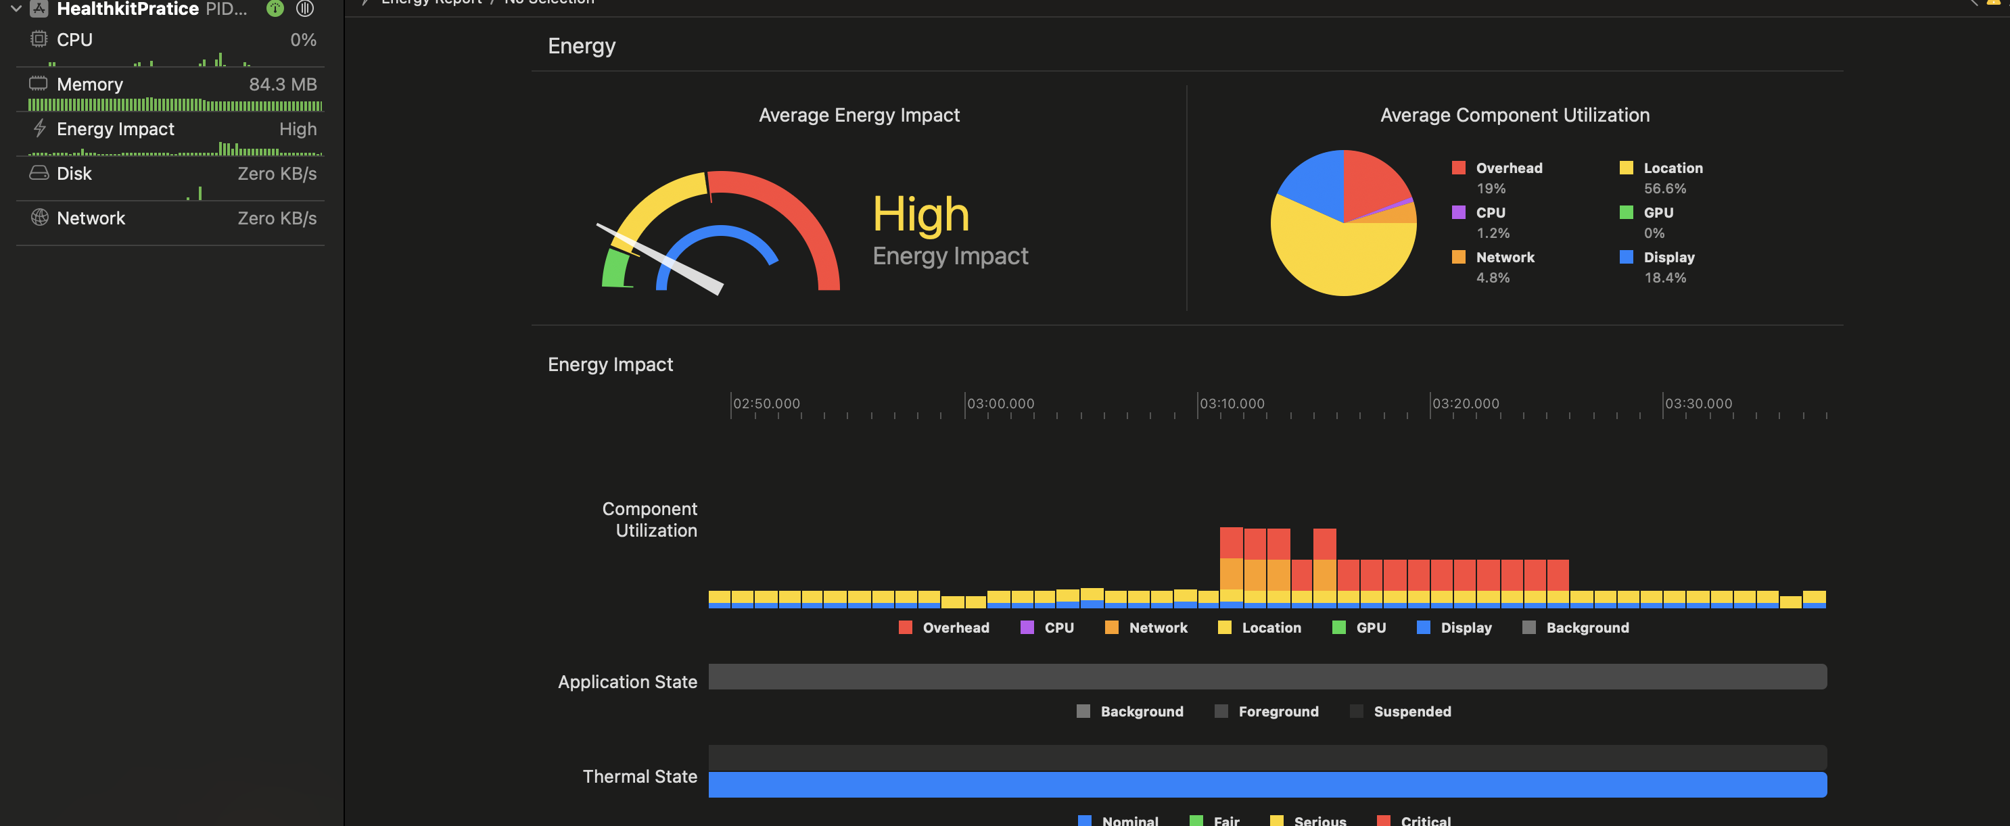Click the Disk drive icon
The image size is (2010, 826).
point(39,173)
